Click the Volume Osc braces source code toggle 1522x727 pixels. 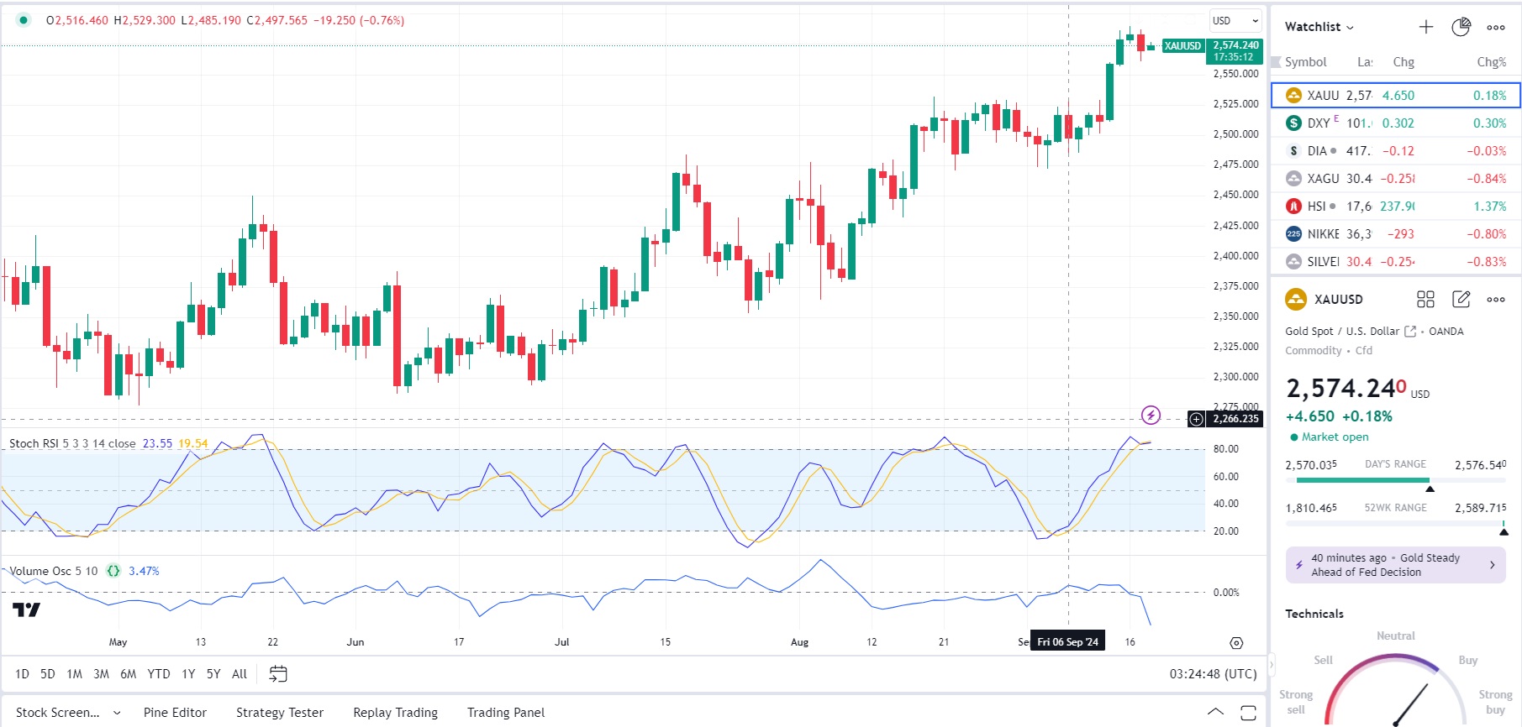click(x=113, y=571)
